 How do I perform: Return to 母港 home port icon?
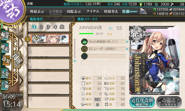coord(17,60)
